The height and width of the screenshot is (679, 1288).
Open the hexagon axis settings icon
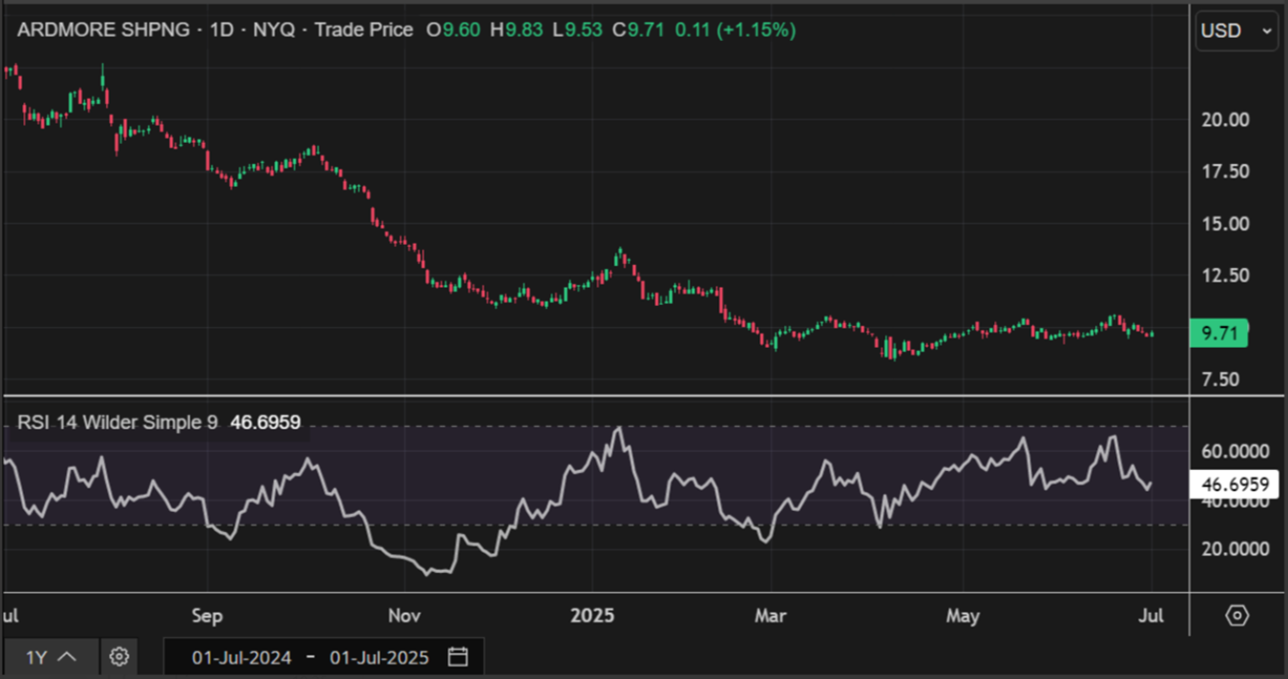click(x=1236, y=615)
